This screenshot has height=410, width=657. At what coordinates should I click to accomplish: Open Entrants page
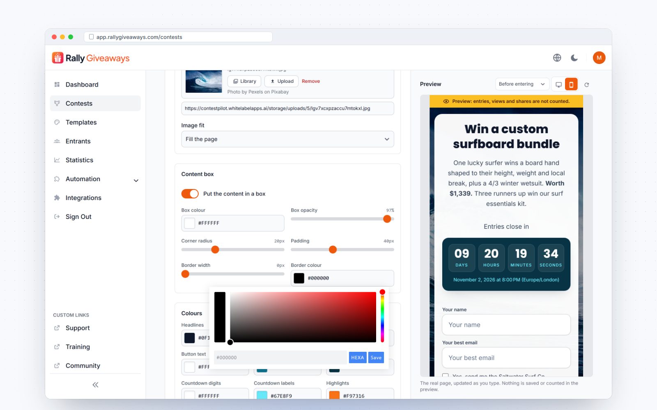(x=95, y=141)
